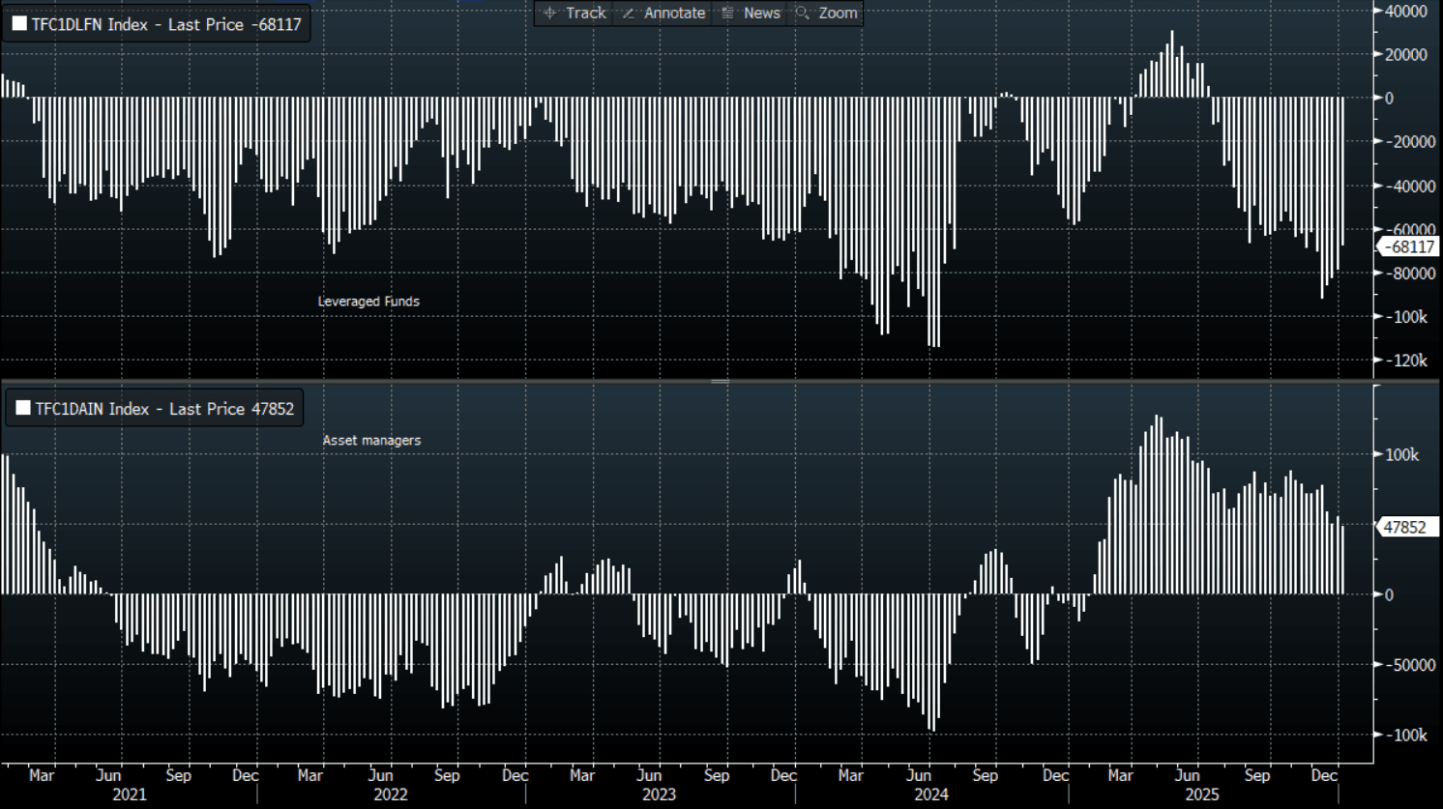
Task: Click the 2021 year label on time axis
Action: point(129,795)
